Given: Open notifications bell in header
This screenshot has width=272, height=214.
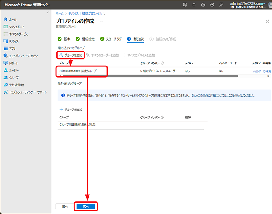Looking at the screenshot, I should [194, 5].
